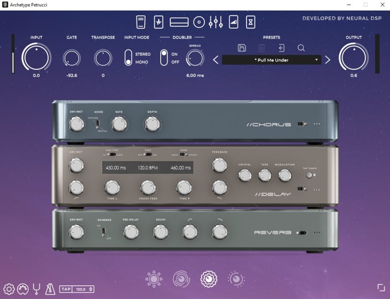Go to next preset arrow
This screenshot has height=299, width=390.
pos(328,60)
